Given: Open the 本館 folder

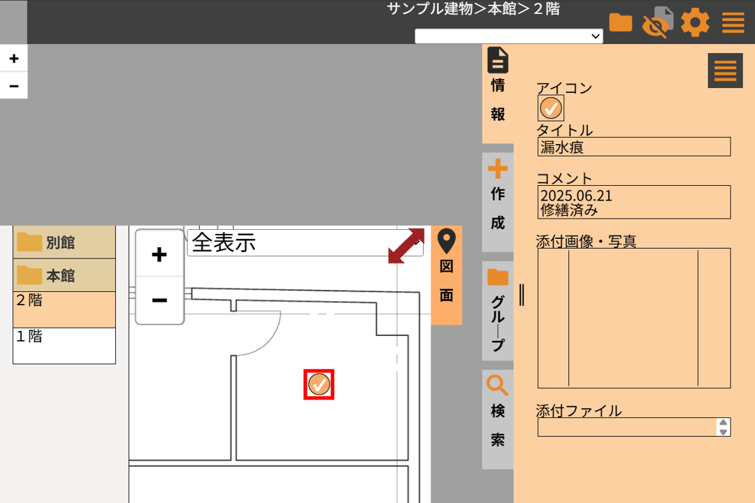Looking at the screenshot, I should [64, 275].
